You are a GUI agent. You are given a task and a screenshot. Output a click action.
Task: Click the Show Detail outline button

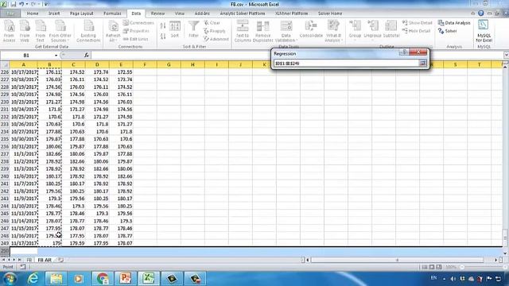point(417,23)
